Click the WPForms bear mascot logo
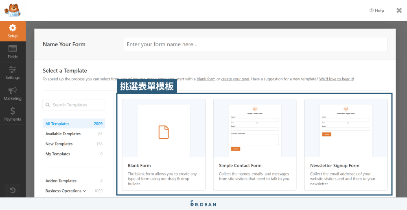The image size is (407, 210). tap(13, 10)
